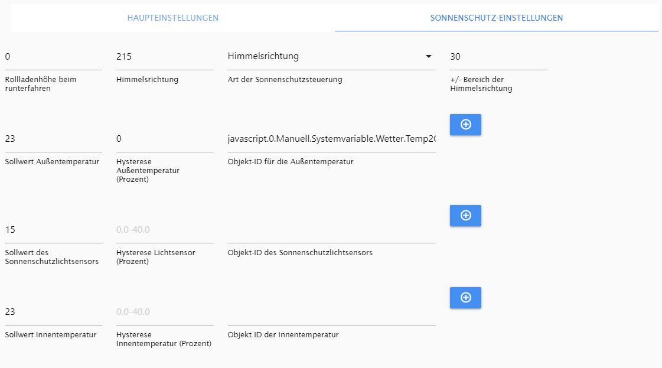Select the Sonnenschutz-Einstellungen tab

click(497, 18)
